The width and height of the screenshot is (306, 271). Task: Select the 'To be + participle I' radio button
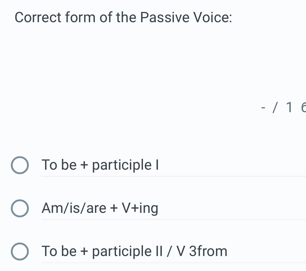pos(20,165)
